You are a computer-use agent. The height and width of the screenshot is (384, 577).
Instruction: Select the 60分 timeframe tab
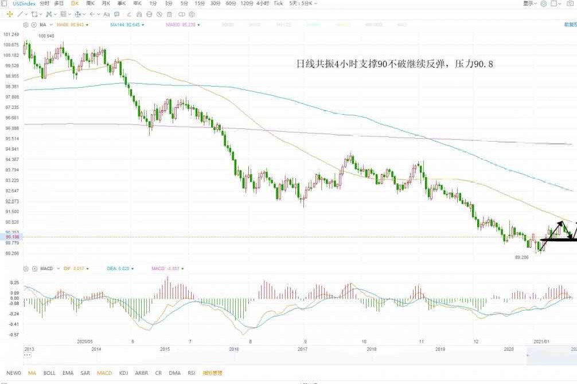[x=231, y=3]
